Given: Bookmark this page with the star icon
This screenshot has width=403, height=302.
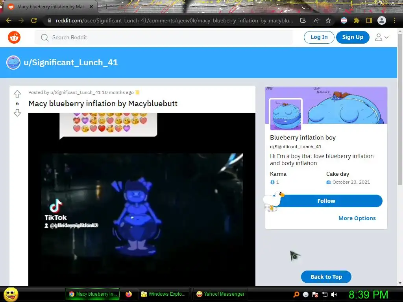Looking at the screenshot, I should (x=328, y=20).
